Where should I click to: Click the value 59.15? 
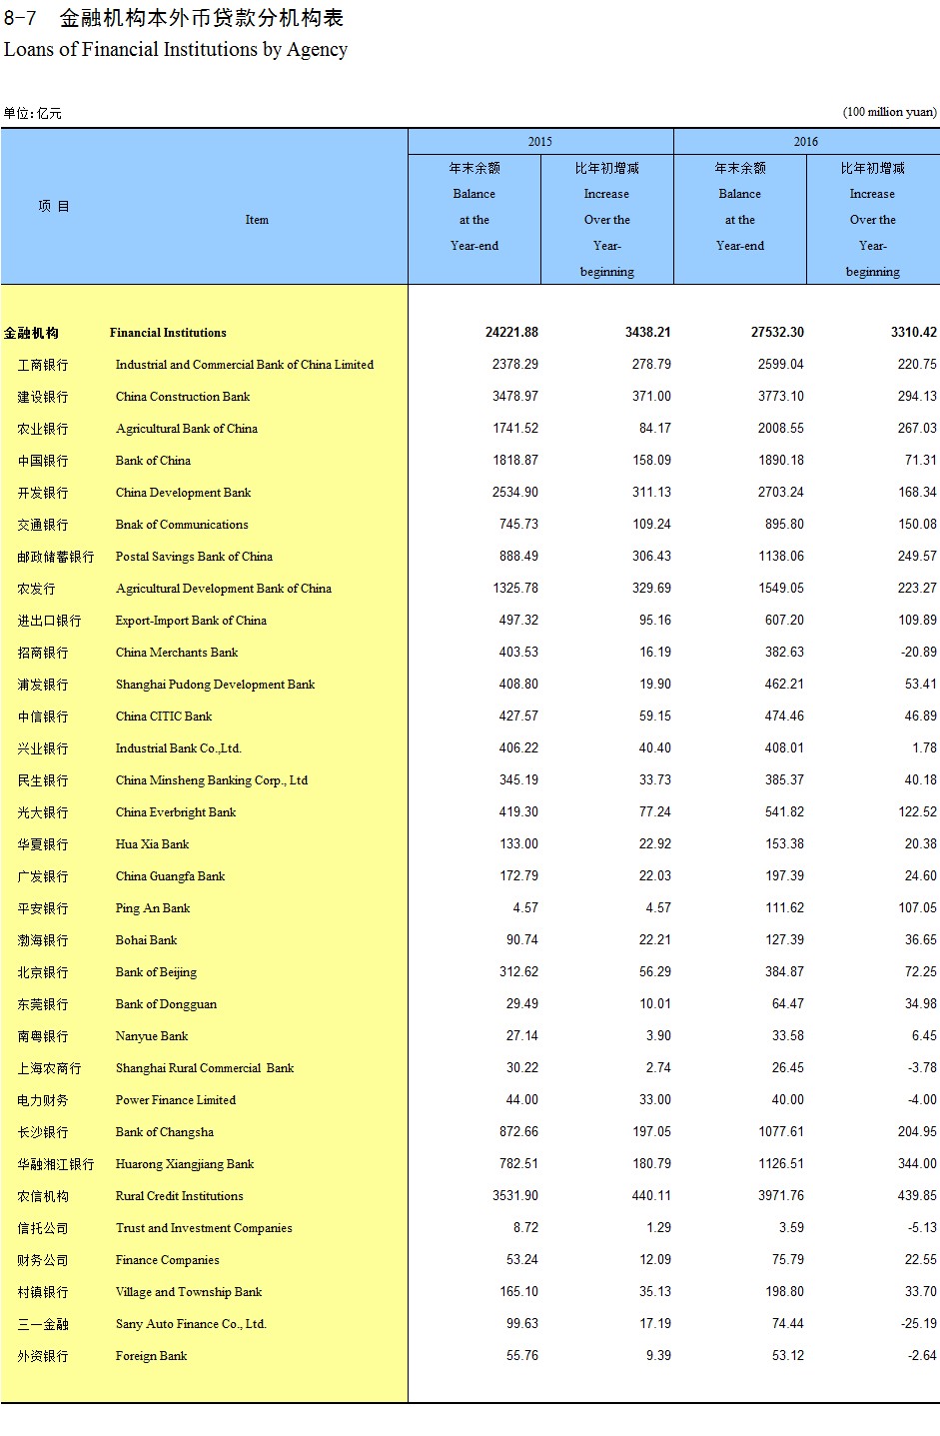point(655,717)
